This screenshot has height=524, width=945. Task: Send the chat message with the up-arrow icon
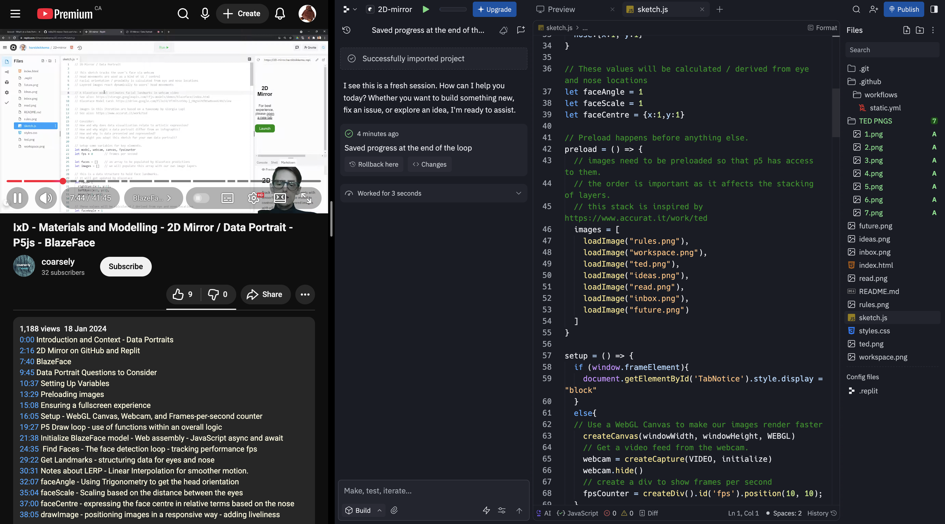519,510
